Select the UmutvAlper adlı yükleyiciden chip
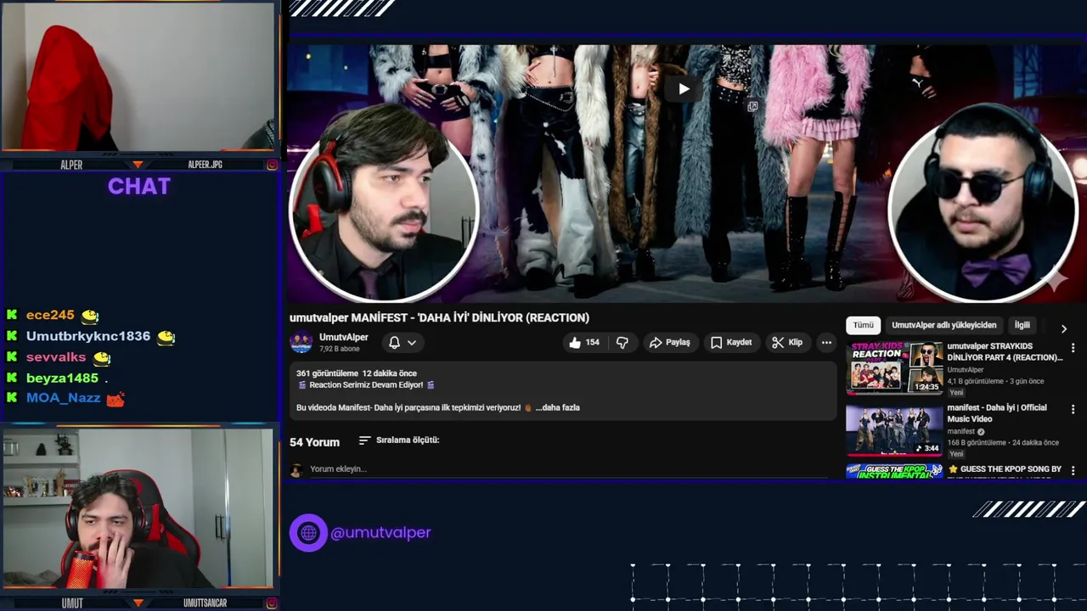 943,325
